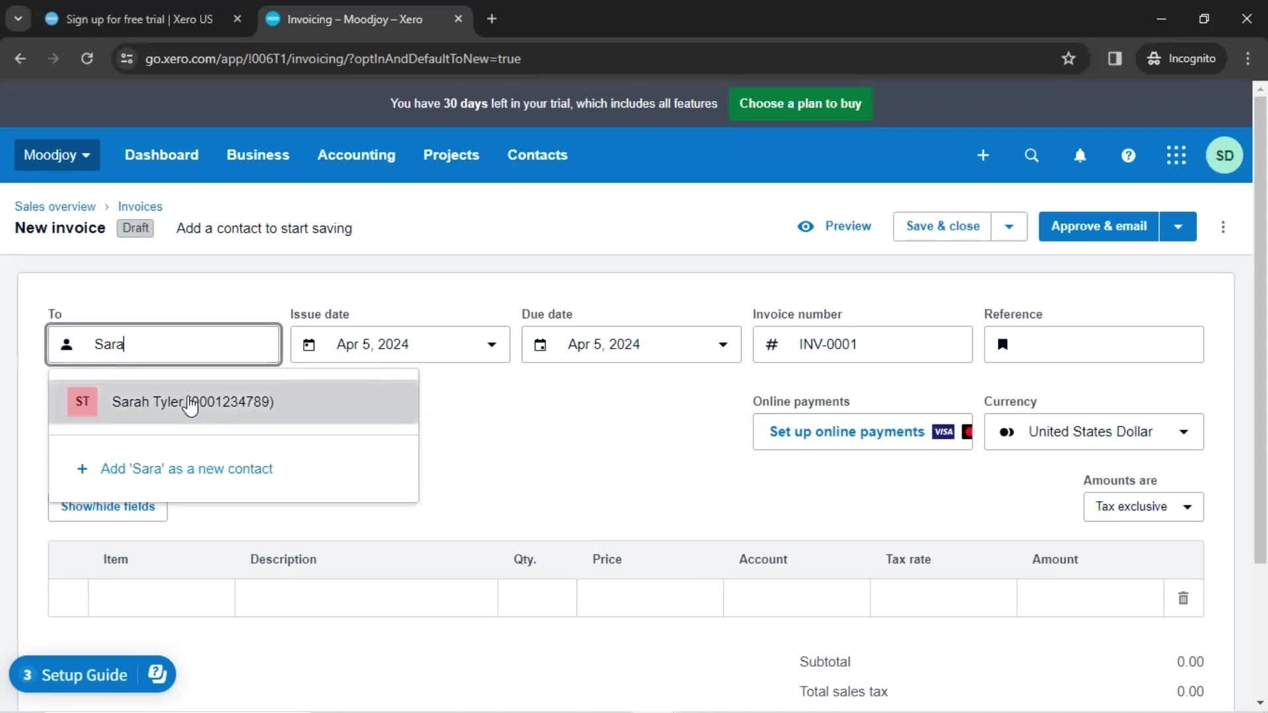Open notifications bell

point(1080,155)
